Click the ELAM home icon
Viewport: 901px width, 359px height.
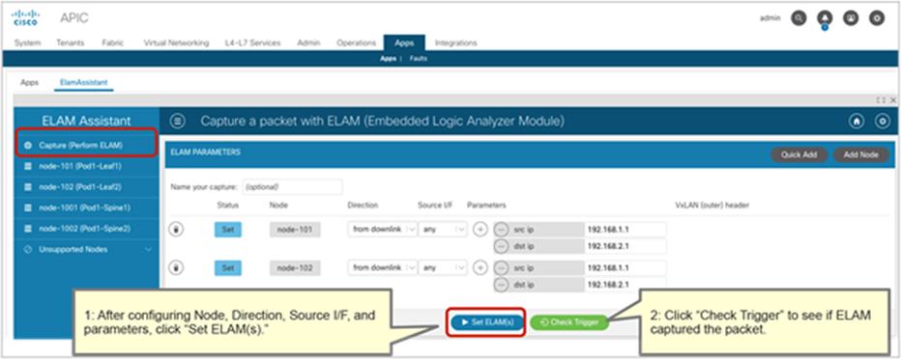[857, 122]
